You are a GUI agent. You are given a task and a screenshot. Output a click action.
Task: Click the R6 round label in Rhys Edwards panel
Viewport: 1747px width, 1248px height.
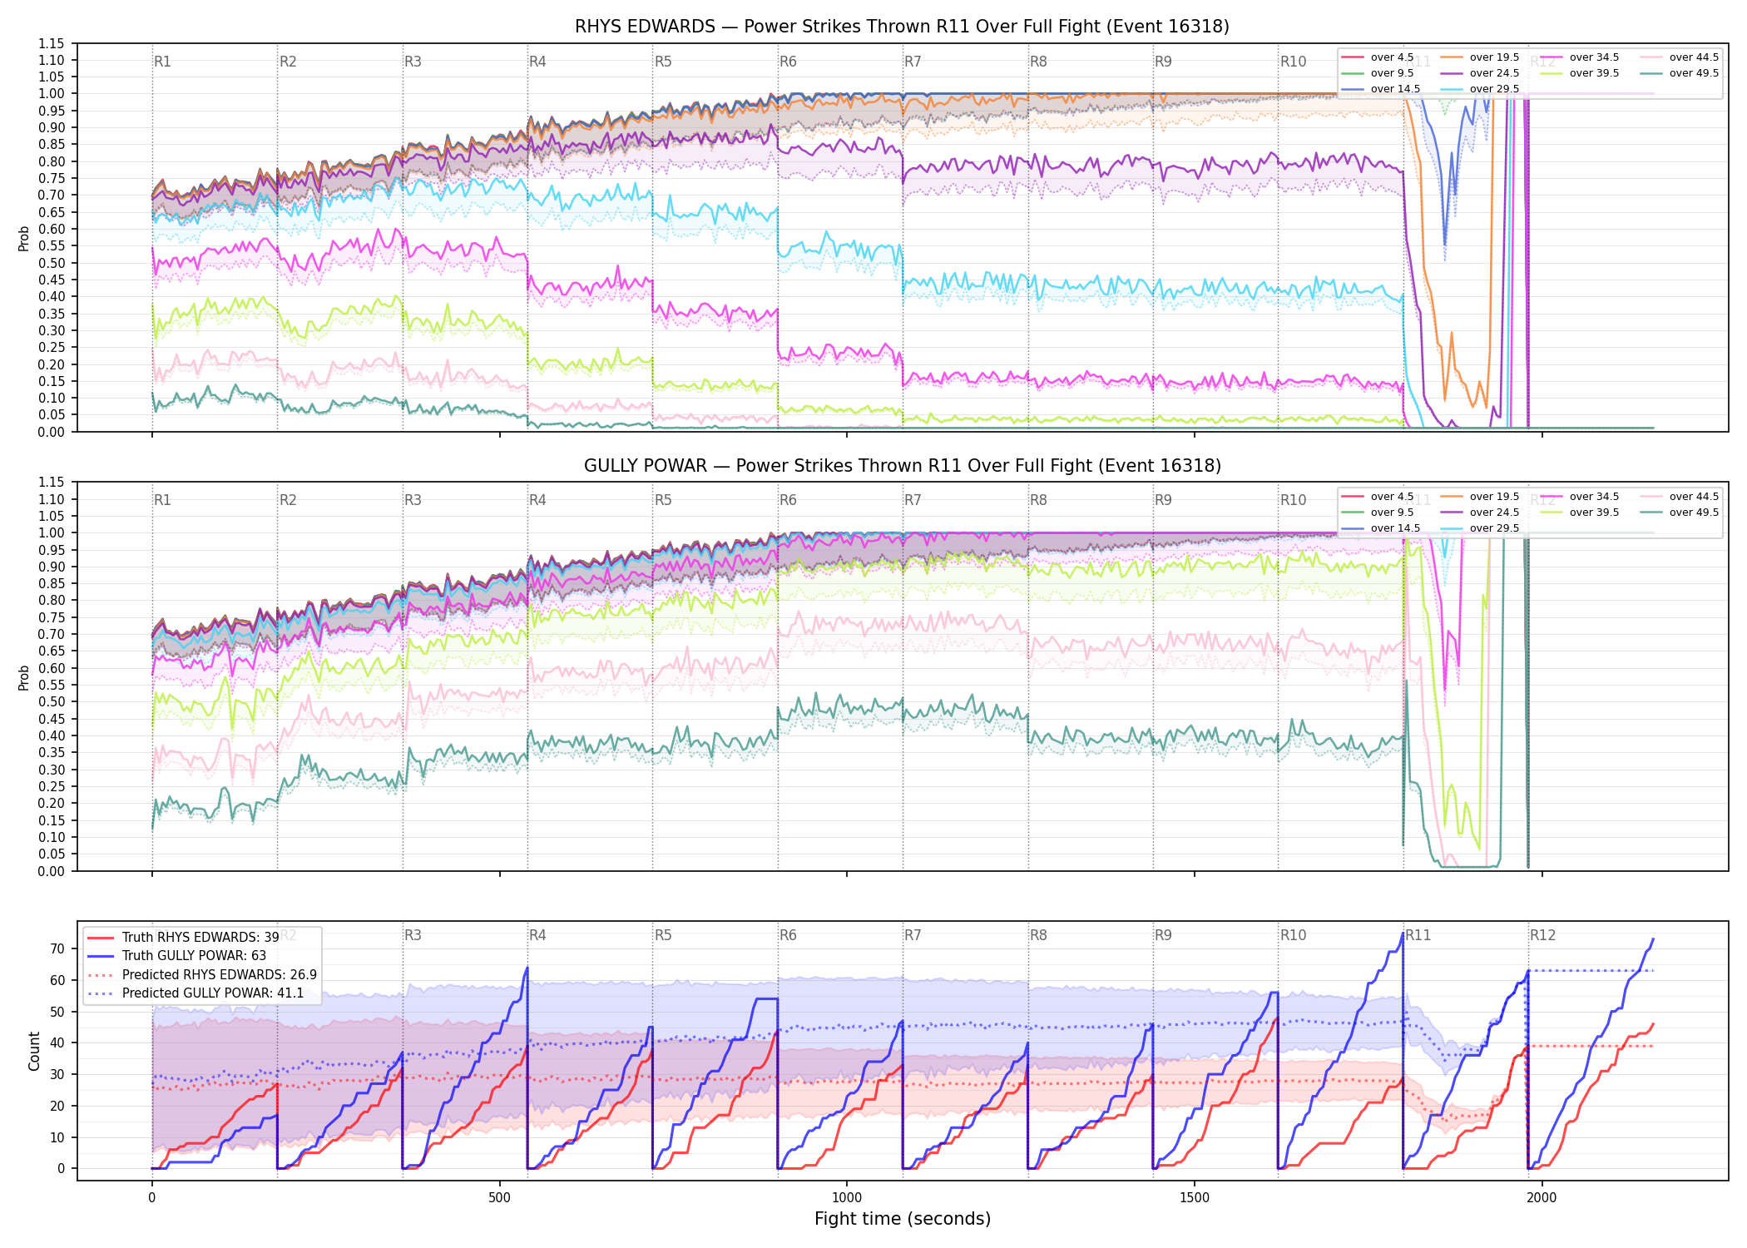(788, 62)
